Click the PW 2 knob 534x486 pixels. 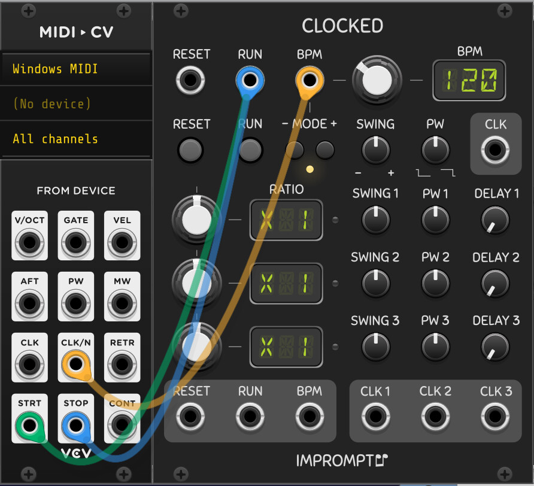(x=435, y=283)
